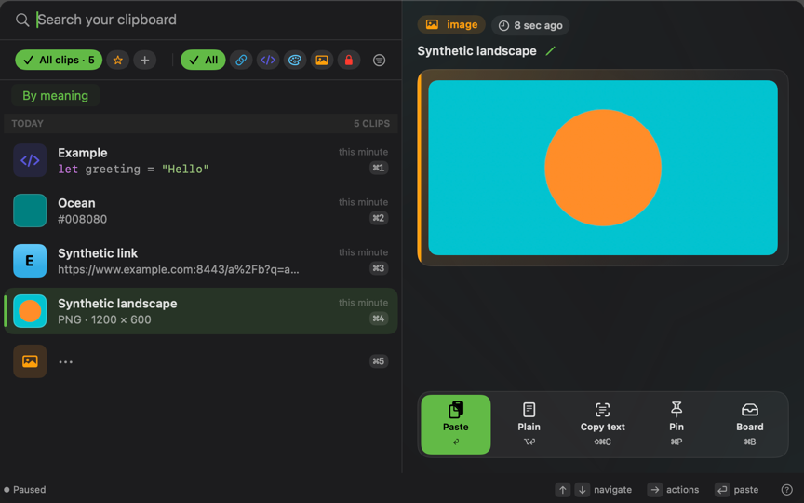Toggle the All types filter
Screen dimensions: 804x503
click(x=203, y=60)
